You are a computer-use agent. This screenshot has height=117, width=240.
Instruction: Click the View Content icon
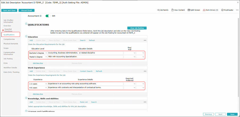pos(173,10)
